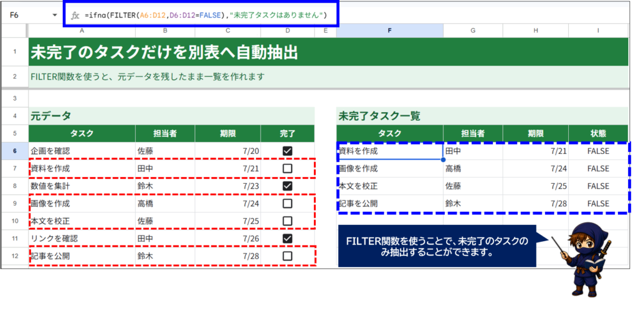Click into the formula bar text
638x309 pixels.
coord(206,16)
